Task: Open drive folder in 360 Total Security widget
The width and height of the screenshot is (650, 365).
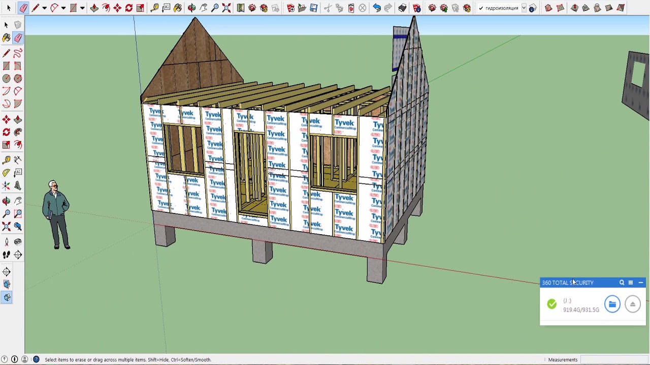Action: pos(612,304)
